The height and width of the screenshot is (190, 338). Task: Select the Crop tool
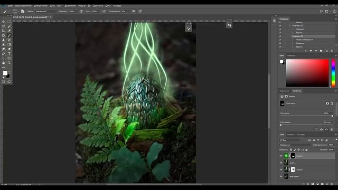pyautogui.click(x=4, y=31)
